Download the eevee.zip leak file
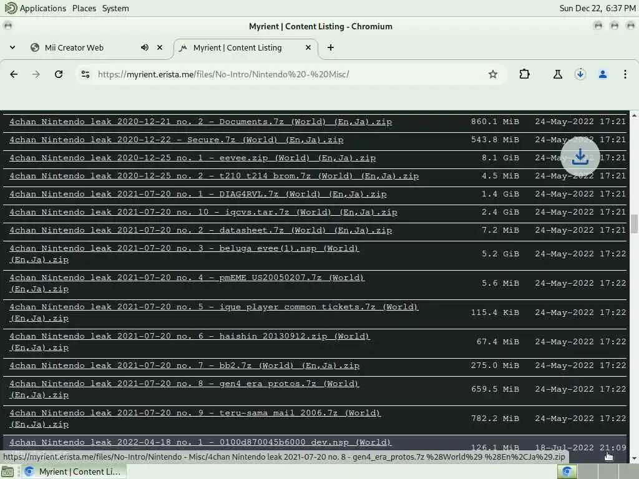The width and height of the screenshot is (639, 479). coord(192,158)
